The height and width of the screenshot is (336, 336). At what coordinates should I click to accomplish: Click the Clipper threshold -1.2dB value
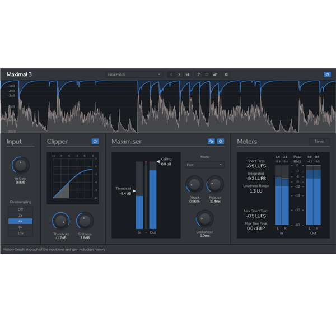61,238
